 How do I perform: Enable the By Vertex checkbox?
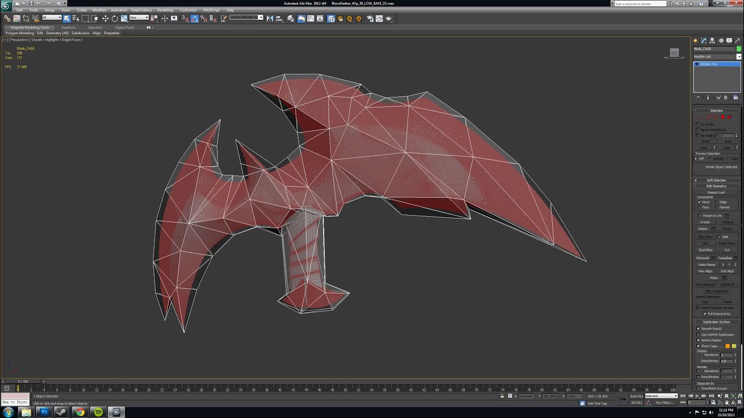pos(697,124)
